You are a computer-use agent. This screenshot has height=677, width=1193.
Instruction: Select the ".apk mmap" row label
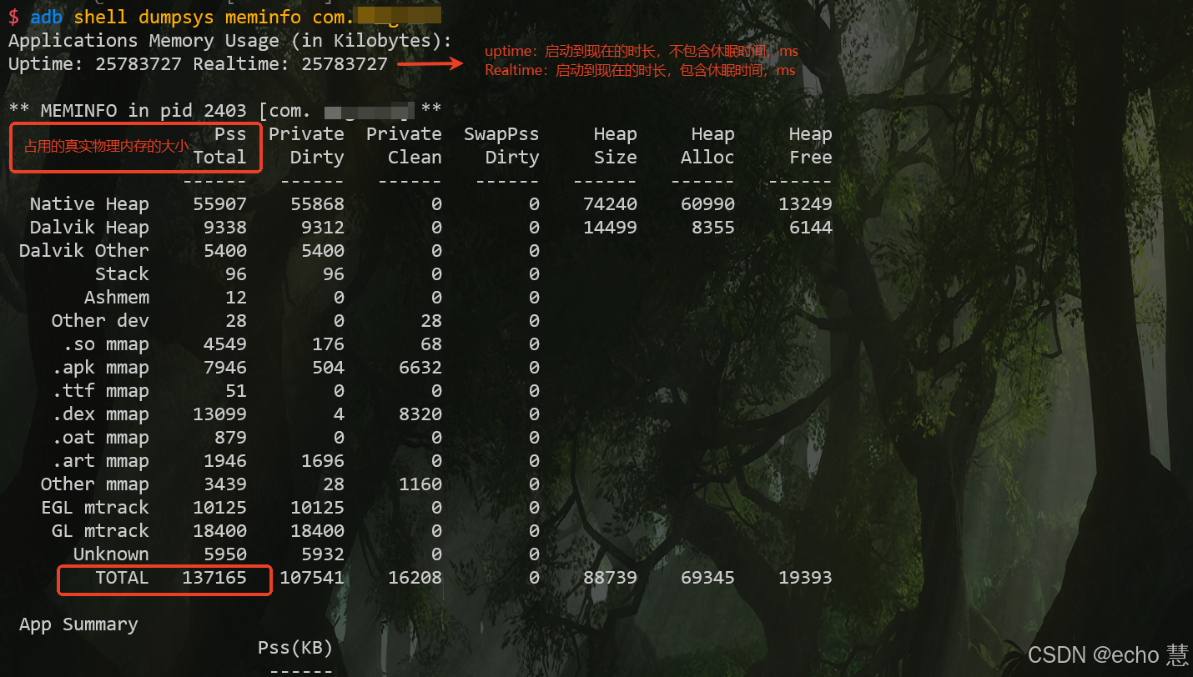point(100,367)
